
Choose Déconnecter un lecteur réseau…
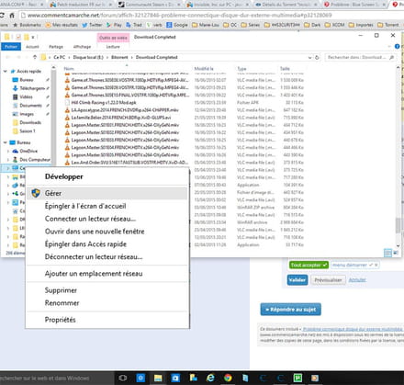[x=107, y=256]
